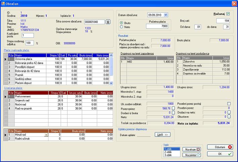Click small button next to Dodaci na neto

(x=229, y=112)
